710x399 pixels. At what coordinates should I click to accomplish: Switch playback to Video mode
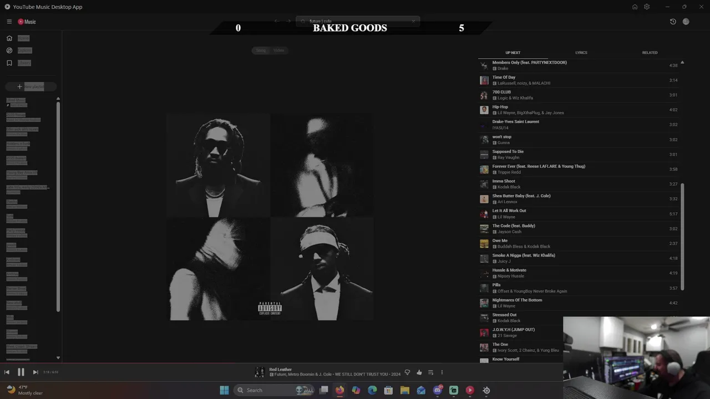pyautogui.click(x=278, y=50)
